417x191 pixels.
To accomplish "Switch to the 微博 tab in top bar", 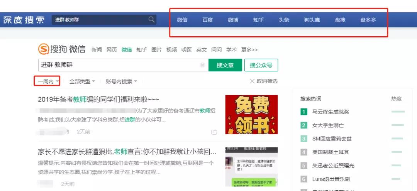I will [x=233, y=20].
